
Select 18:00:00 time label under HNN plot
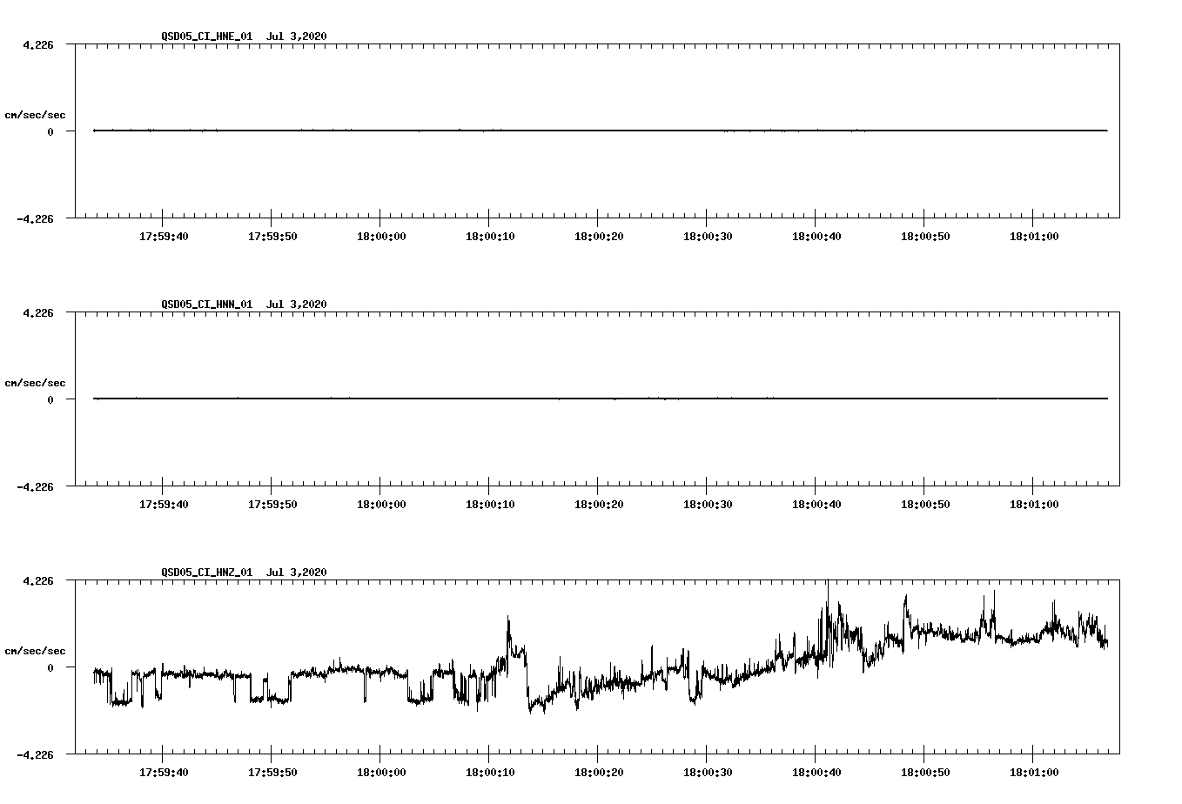coord(381,504)
